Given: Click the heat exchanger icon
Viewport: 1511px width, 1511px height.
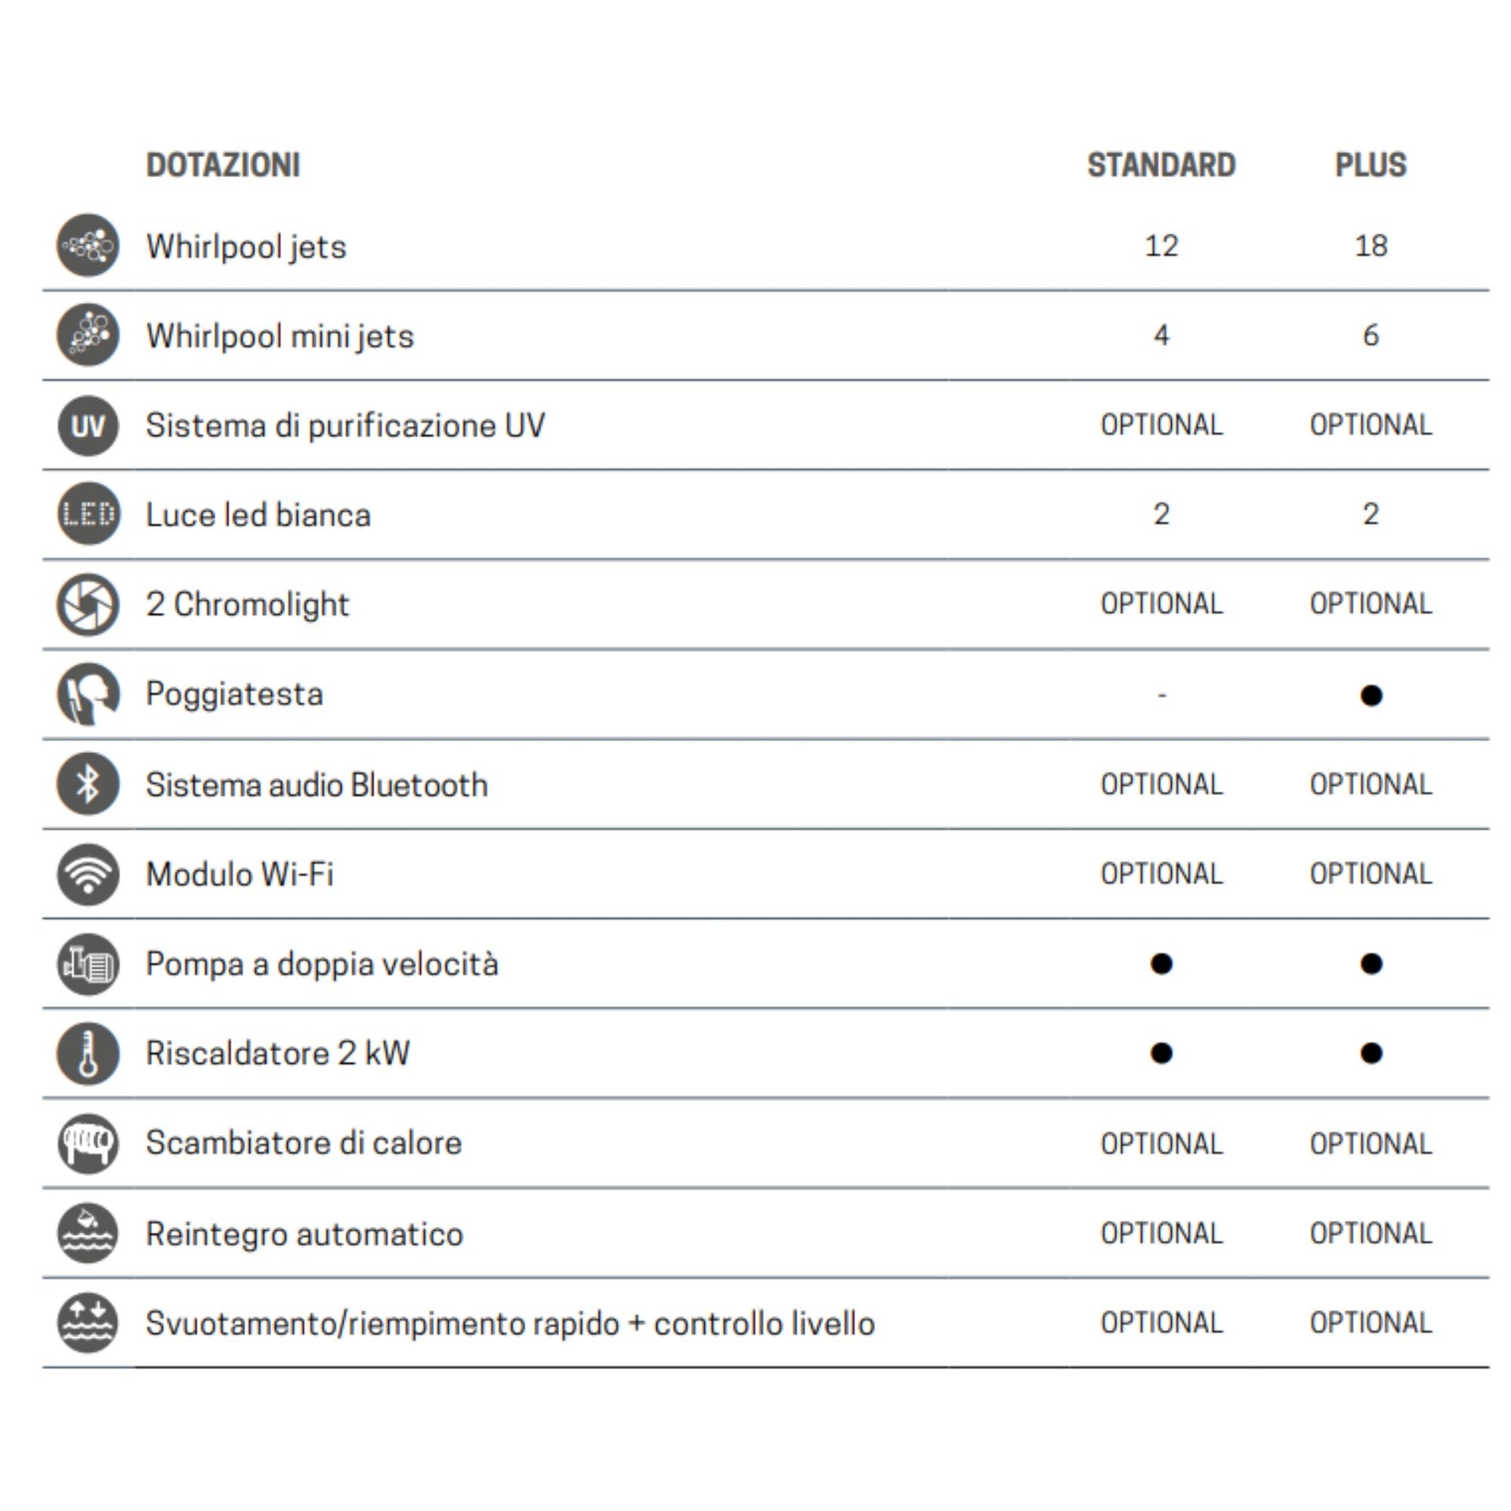Looking at the screenshot, I should (89, 1144).
